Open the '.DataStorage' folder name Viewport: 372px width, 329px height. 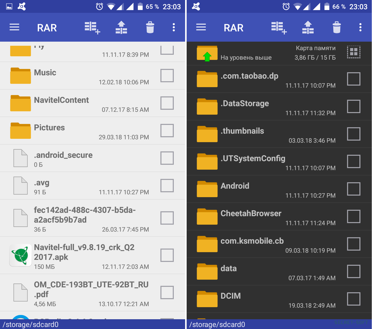pyautogui.click(x=245, y=104)
